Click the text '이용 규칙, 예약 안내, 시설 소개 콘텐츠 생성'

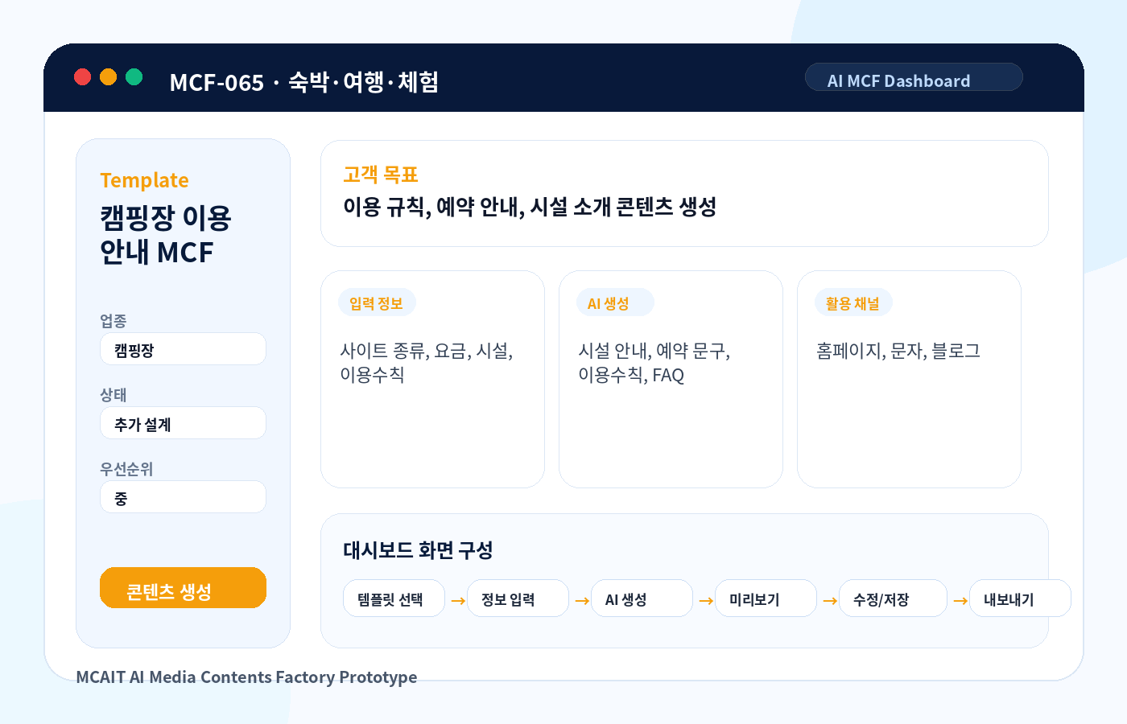point(530,207)
